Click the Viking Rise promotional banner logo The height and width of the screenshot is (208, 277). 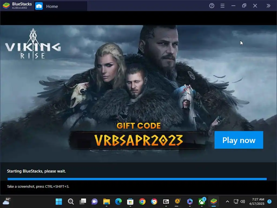[x=33, y=44]
